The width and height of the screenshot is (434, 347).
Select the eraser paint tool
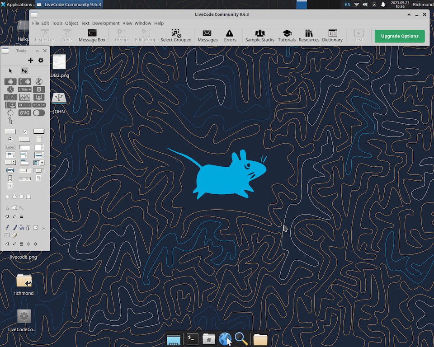(14, 235)
